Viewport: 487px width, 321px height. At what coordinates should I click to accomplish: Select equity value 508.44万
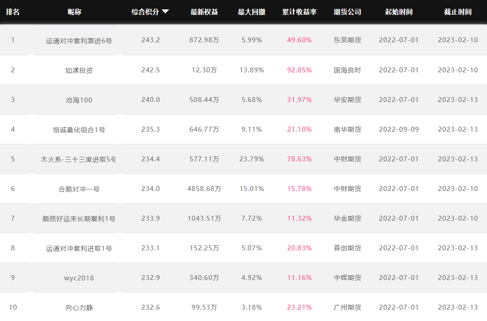(x=204, y=100)
